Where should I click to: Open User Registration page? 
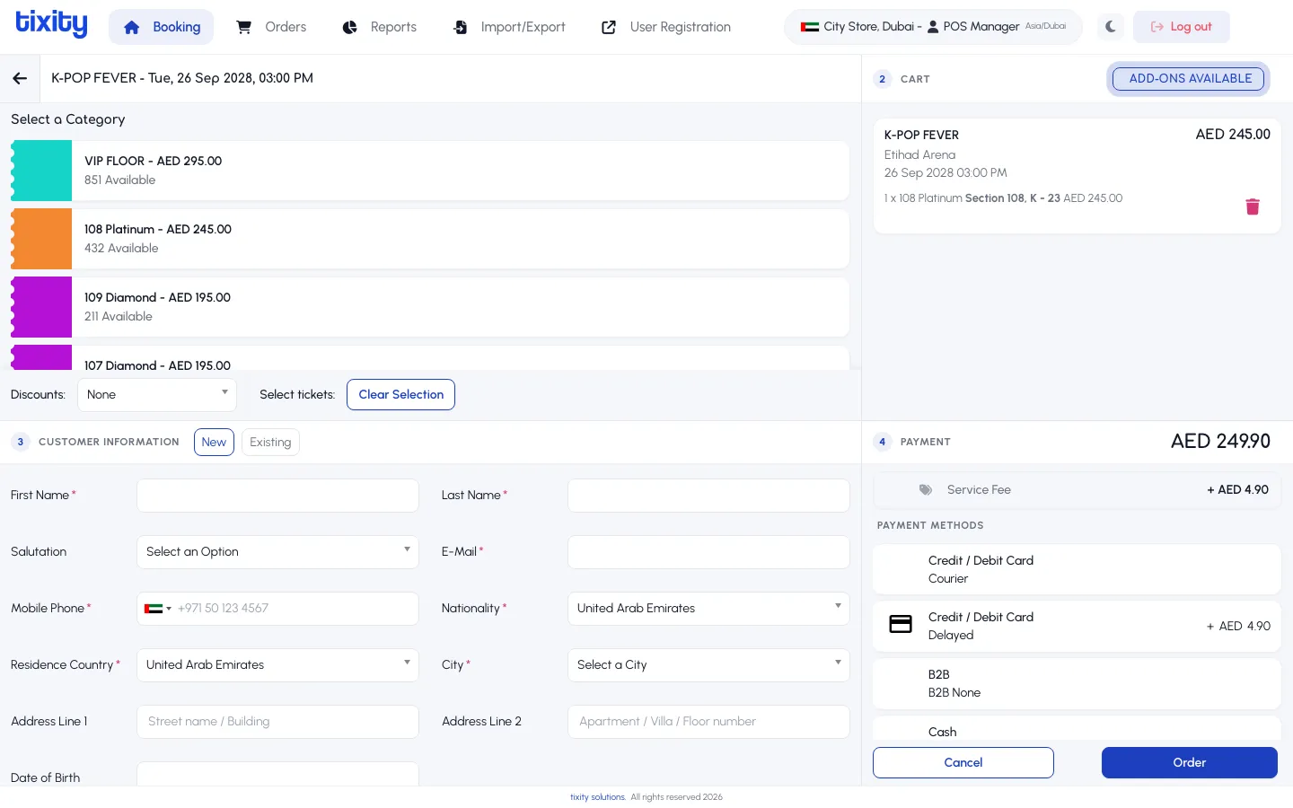tap(666, 27)
